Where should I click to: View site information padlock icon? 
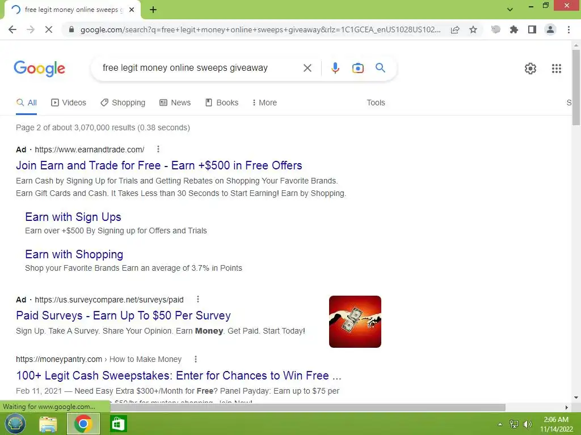point(71,29)
